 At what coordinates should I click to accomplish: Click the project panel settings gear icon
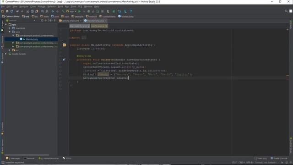click(x=50, y=20)
